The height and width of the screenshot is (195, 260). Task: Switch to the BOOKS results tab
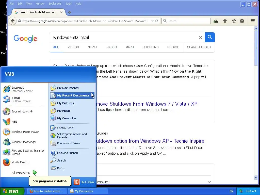click(172, 47)
